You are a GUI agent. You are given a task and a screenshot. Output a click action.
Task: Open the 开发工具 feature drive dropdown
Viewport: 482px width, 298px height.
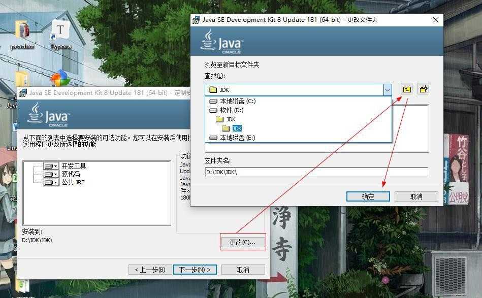51,166
